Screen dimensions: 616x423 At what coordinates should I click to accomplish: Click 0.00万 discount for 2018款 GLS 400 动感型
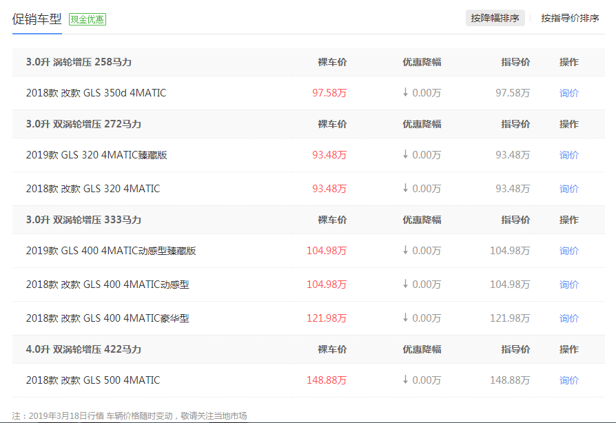click(x=427, y=285)
